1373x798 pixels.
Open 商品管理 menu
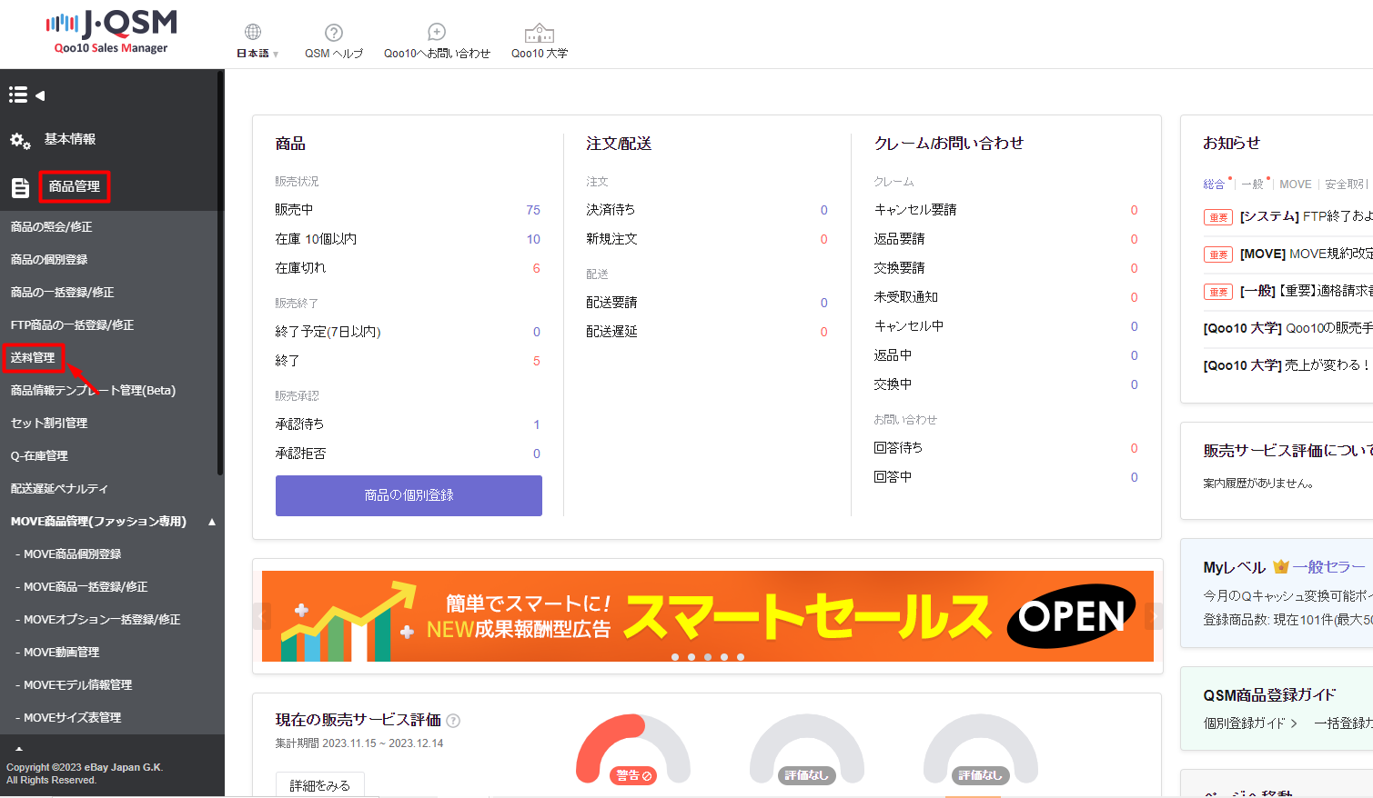[x=75, y=186]
